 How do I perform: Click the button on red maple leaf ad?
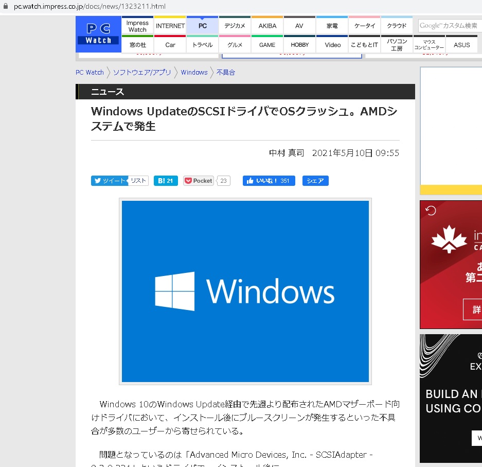point(473,309)
